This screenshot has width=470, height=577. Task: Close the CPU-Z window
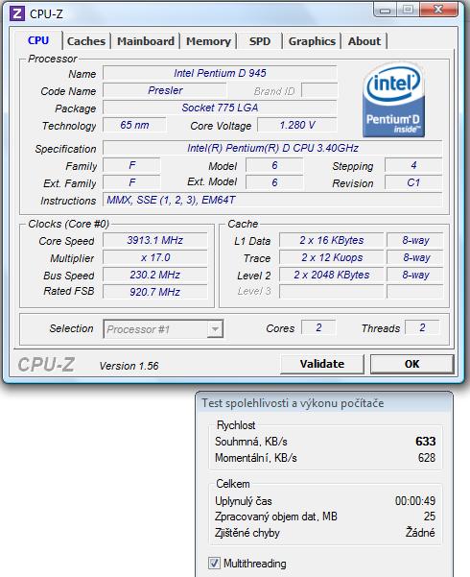pos(437,10)
